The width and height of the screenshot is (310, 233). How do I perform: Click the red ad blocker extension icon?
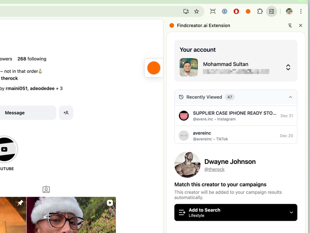(x=236, y=11)
